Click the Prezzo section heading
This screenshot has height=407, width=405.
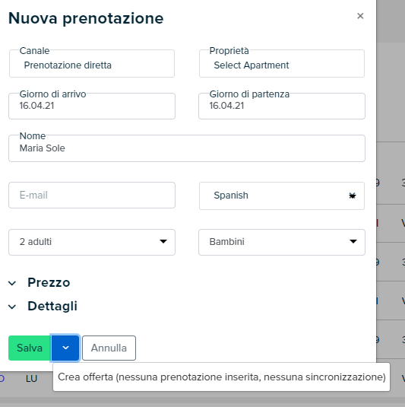point(49,283)
